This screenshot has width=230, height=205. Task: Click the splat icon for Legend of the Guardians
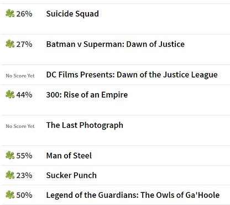point(10,195)
